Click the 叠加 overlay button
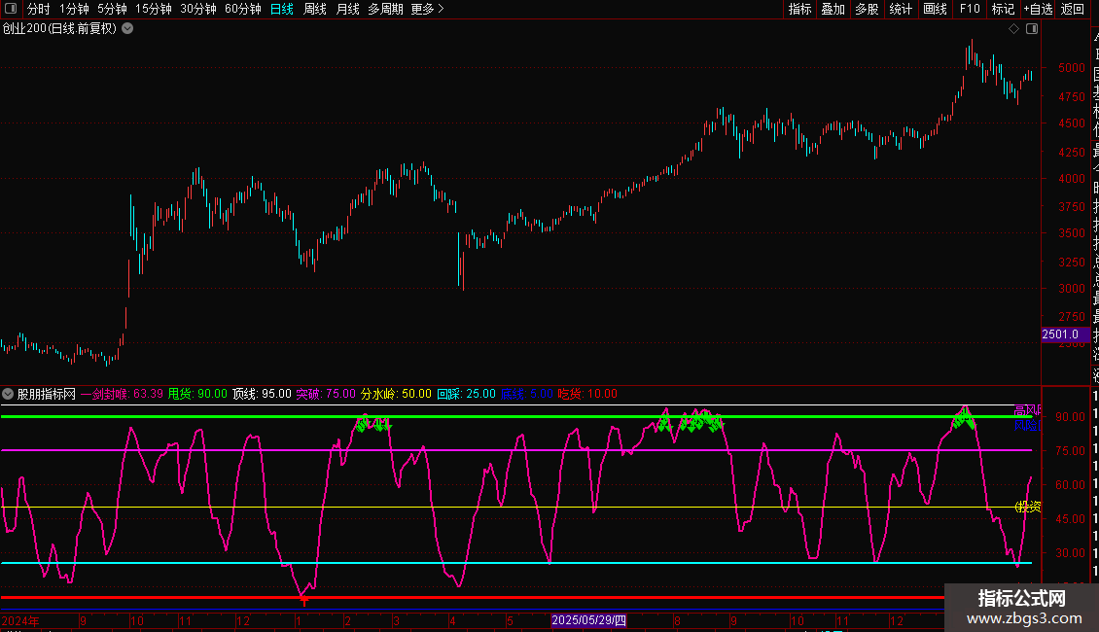1099x632 pixels. (x=833, y=9)
